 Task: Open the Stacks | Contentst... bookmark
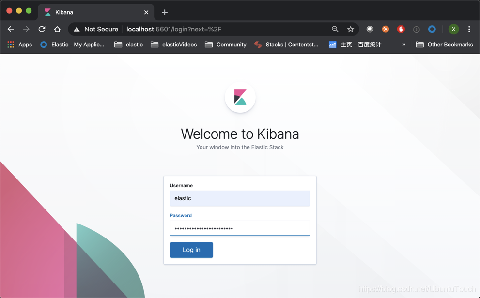(x=286, y=45)
